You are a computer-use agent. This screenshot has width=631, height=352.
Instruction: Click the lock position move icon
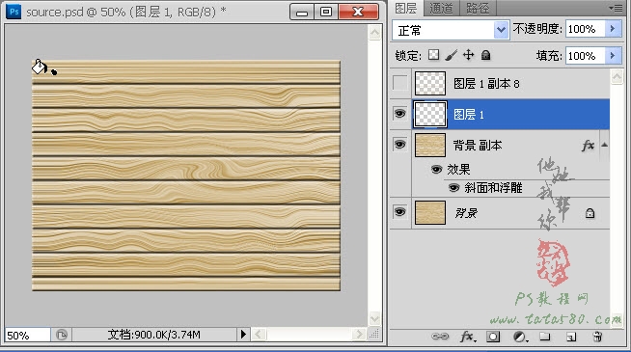pyautogui.click(x=468, y=55)
